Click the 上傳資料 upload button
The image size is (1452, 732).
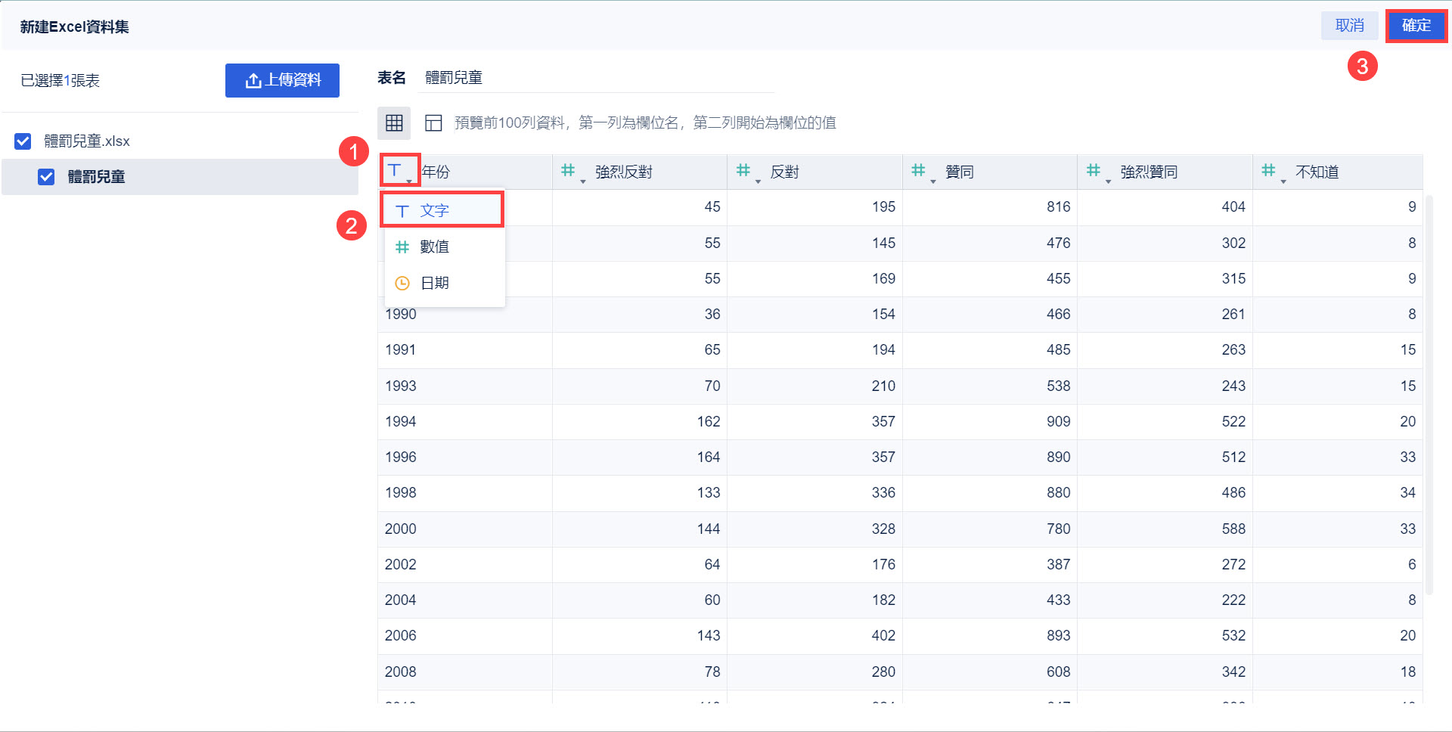[282, 80]
